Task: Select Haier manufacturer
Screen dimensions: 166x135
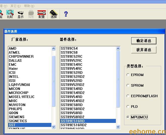Action: pos(30,69)
